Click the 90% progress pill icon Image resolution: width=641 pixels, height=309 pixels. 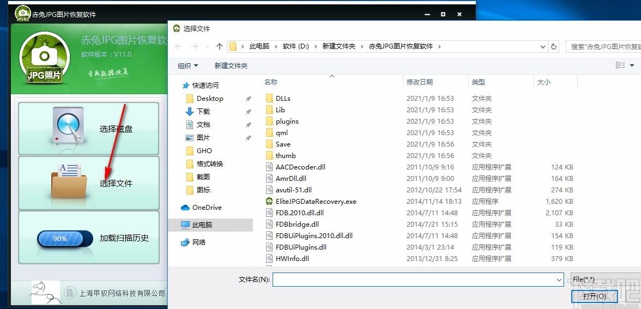coord(65,239)
